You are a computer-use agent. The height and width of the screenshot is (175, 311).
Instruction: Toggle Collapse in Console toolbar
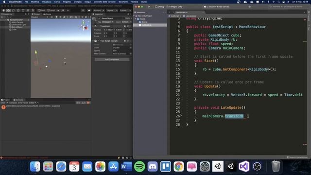pyautogui.click(x=13, y=103)
